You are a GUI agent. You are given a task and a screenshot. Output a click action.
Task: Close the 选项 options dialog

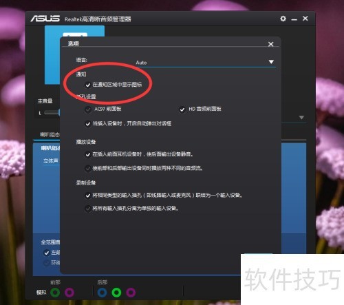click(271, 44)
